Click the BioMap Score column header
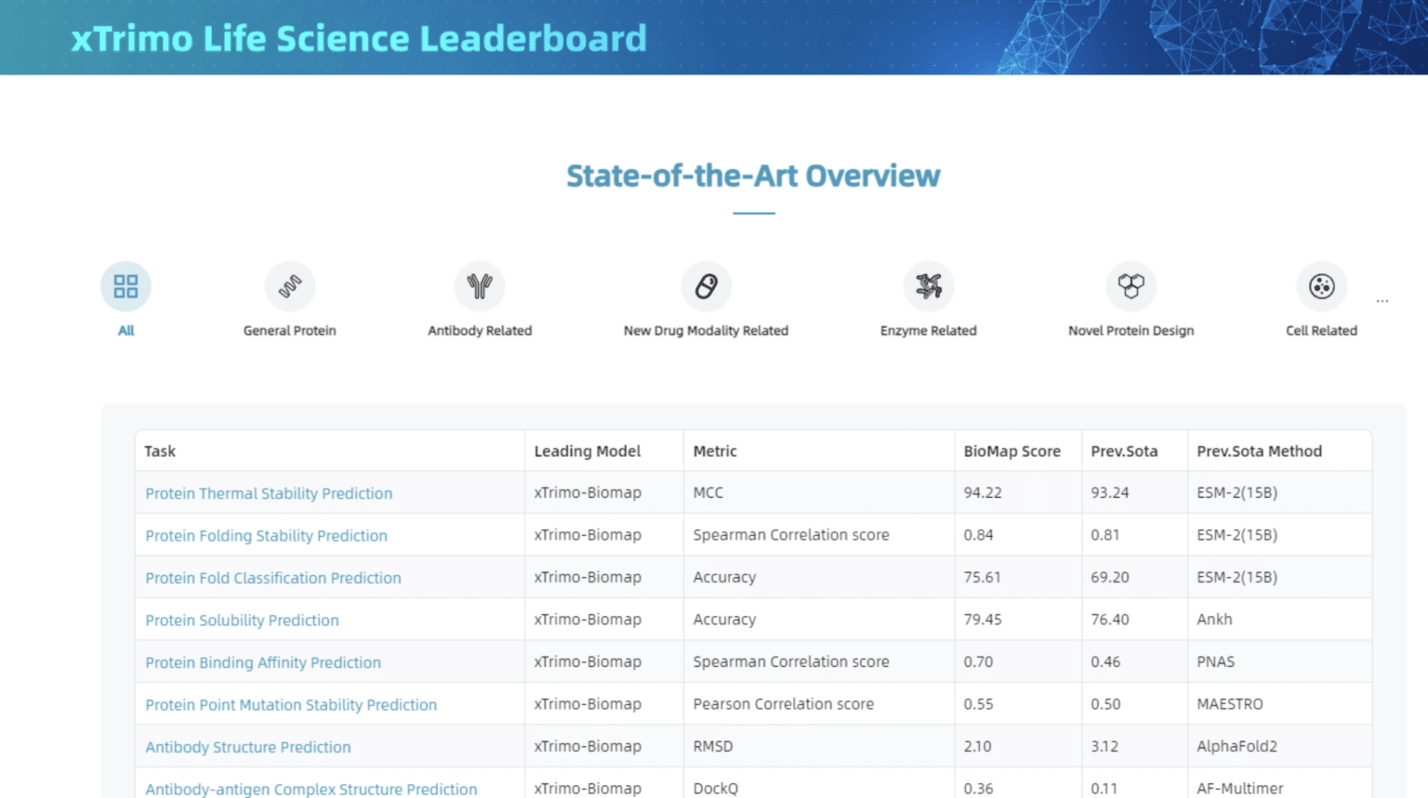This screenshot has width=1428, height=798. [x=1011, y=451]
